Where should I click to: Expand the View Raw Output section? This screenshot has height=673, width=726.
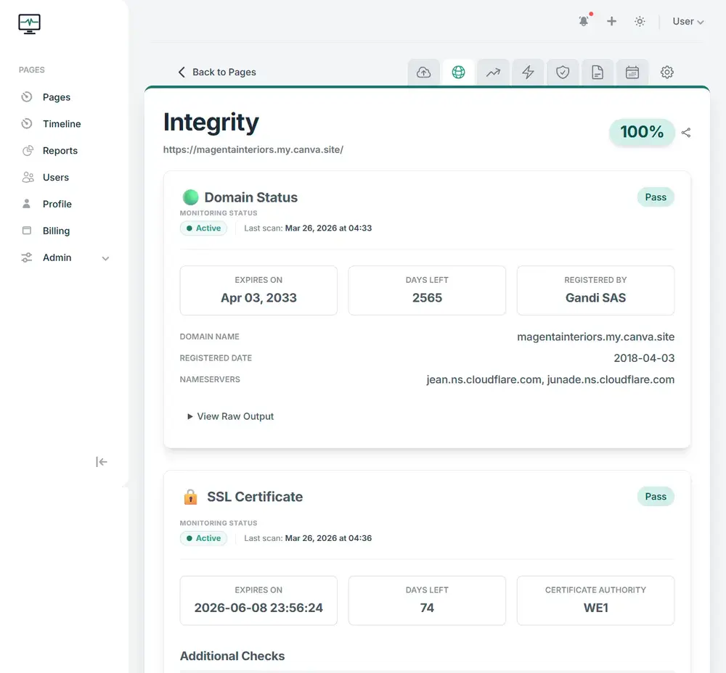click(x=229, y=416)
